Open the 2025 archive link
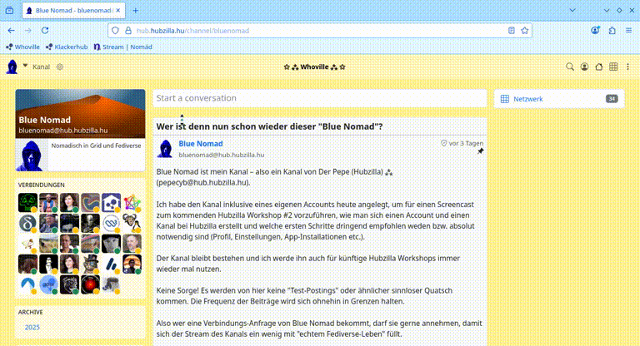This screenshot has height=346, width=640. (32, 327)
